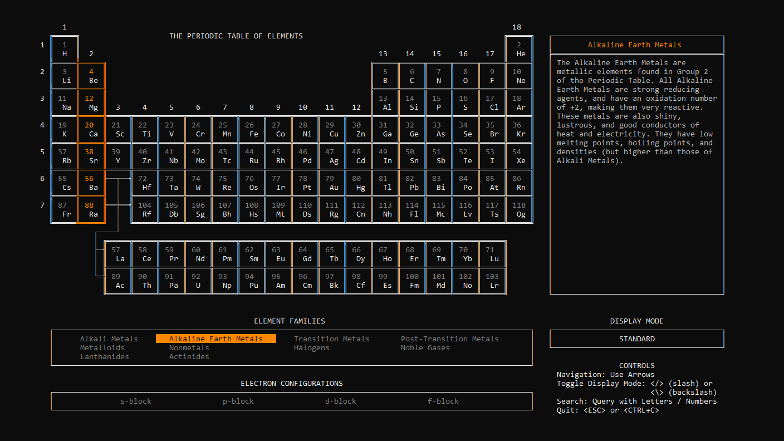Screen dimensions: 784x441
Task: Select Lanthanum in the lanthanide row
Action: [x=118, y=254]
